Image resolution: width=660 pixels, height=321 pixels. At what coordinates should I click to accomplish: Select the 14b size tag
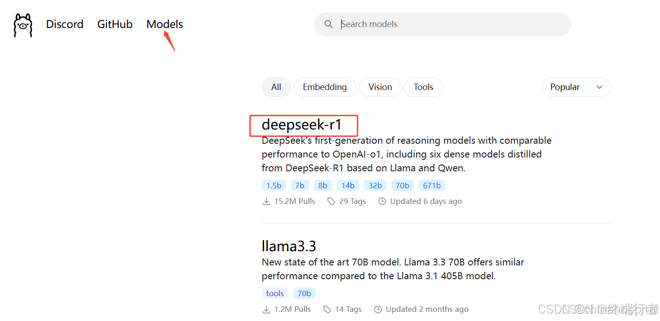pos(348,186)
